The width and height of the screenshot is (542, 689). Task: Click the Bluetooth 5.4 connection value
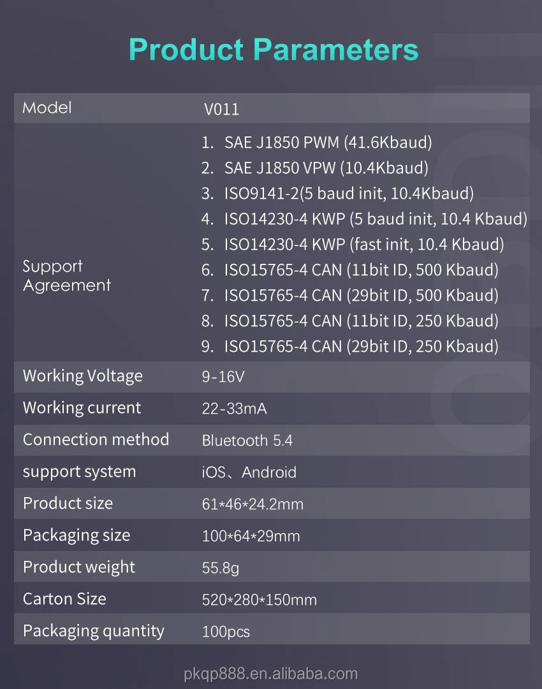tap(247, 440)
